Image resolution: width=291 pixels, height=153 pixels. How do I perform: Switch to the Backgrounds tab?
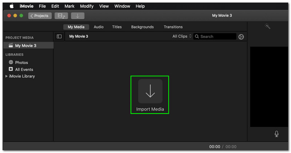pyautogui.click(x=142, y=27)
